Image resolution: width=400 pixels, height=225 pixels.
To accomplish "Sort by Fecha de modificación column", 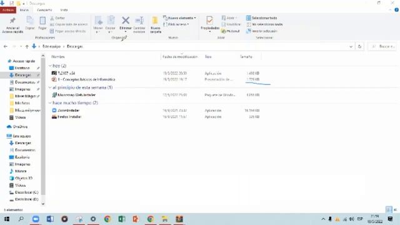I will 180,57.
